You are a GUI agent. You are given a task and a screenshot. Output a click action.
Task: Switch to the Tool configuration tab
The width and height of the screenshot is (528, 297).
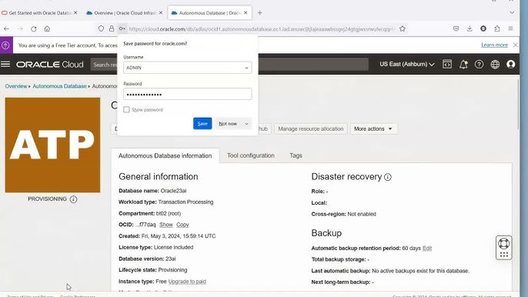251,155
